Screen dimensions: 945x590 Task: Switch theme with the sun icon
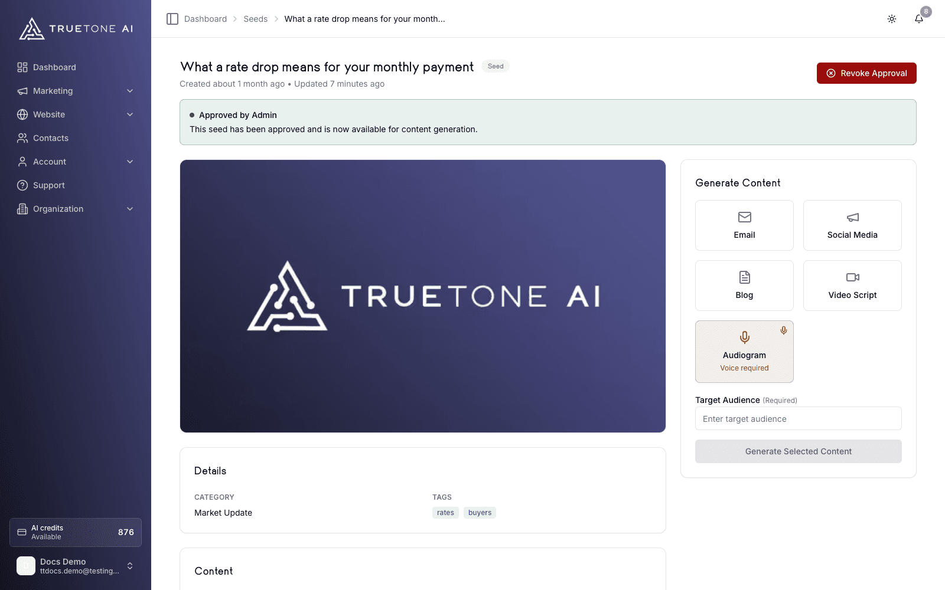(892, 19)
